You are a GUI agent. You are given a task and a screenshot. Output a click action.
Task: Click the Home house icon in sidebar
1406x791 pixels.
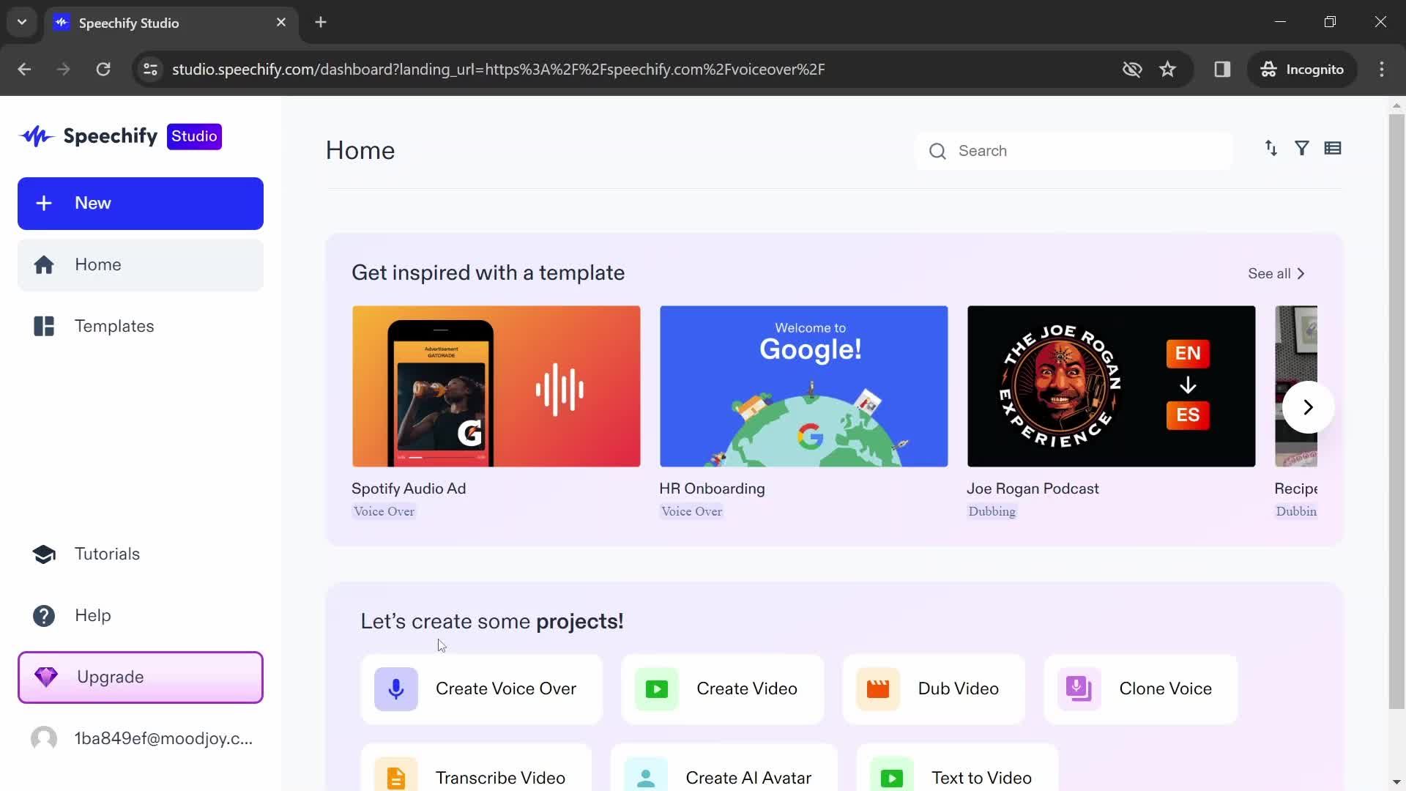click(44, 264)
